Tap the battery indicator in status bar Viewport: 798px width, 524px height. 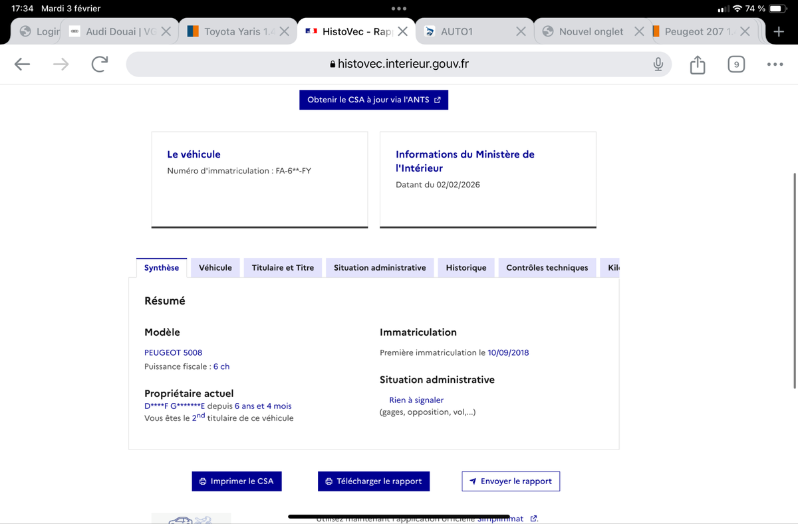coord(777,9)
